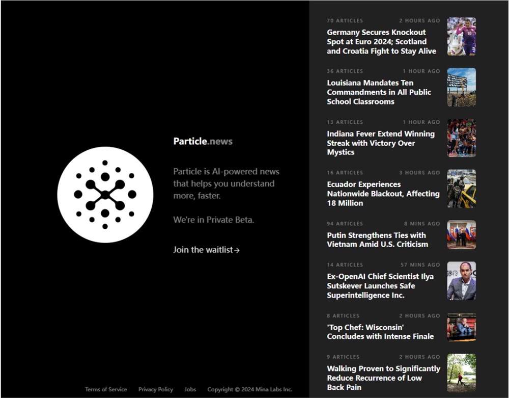
Task: Click the 9 ARTICLES label
Action: (343, 357)
